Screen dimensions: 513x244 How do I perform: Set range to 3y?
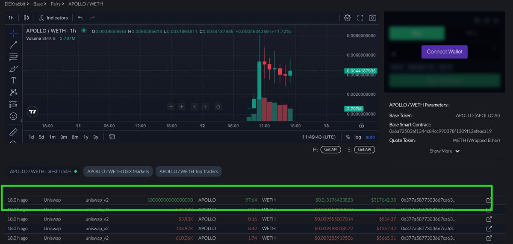click(96, 137)
